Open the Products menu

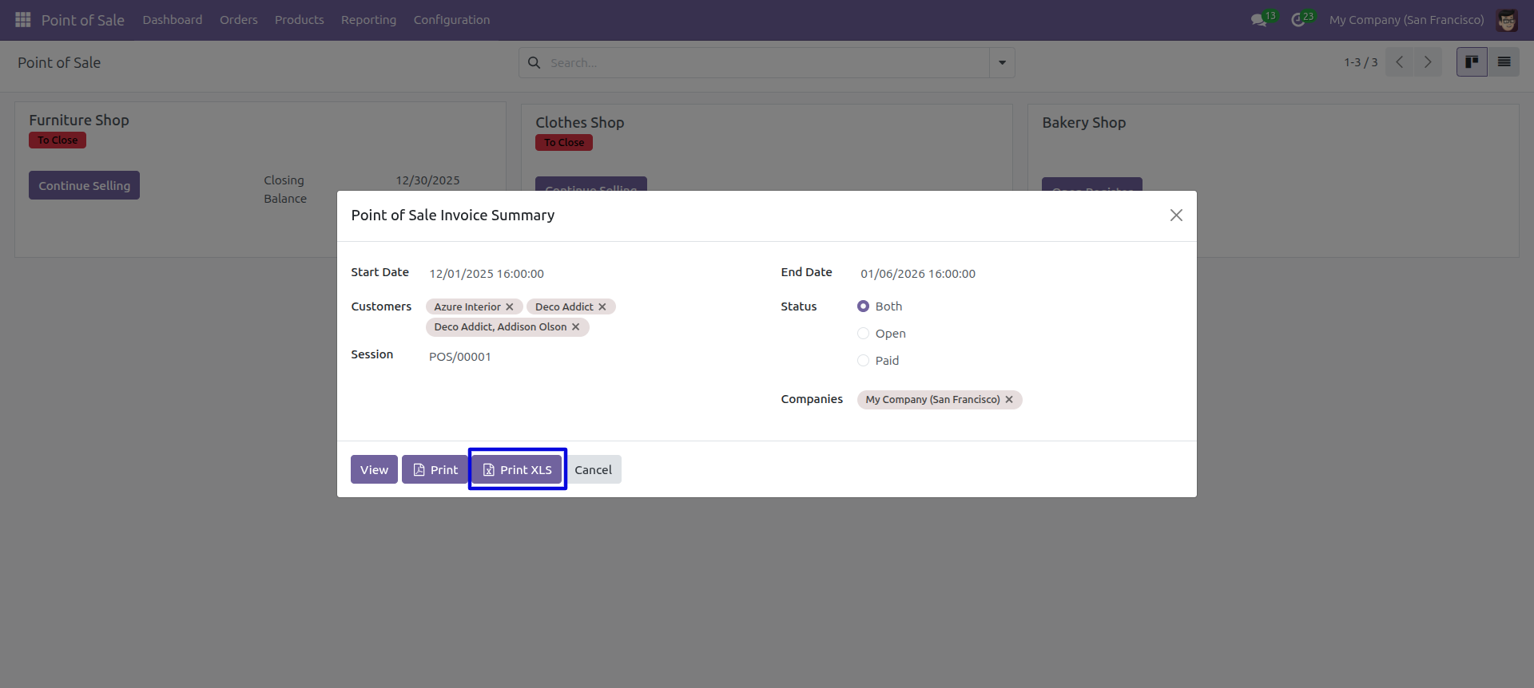click(x=300, y=20)
